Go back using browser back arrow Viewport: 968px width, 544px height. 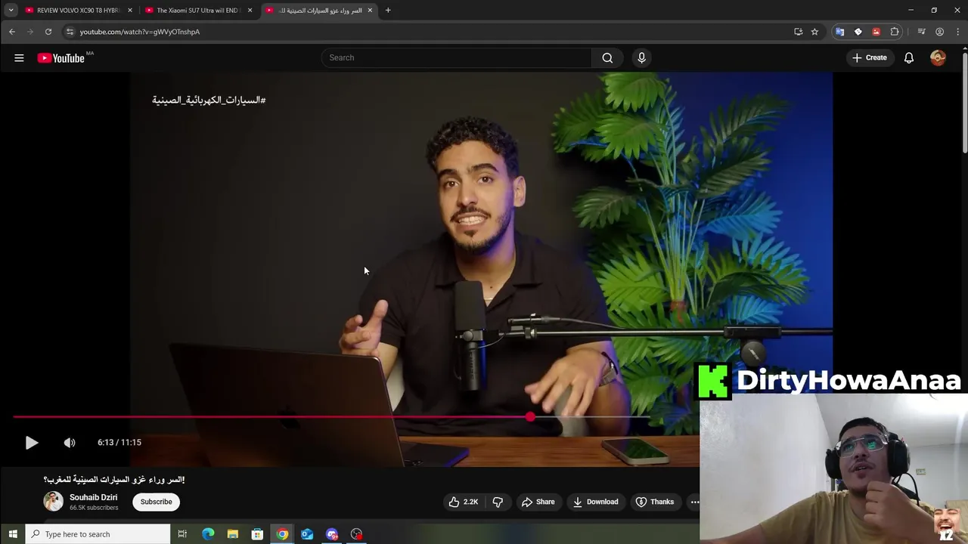(12, 32)
